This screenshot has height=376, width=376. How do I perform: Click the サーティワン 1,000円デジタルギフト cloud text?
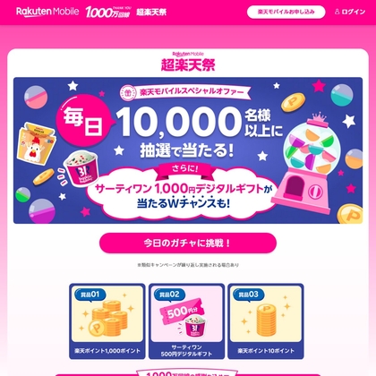(x=184, y=189)
